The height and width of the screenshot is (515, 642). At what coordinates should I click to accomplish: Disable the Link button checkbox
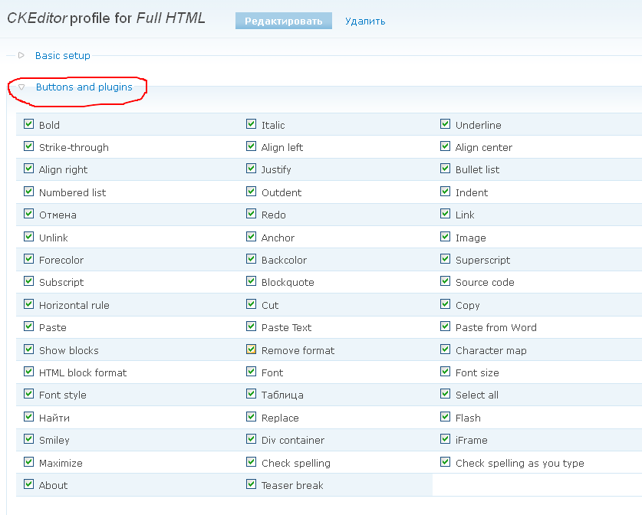point(445,214)
